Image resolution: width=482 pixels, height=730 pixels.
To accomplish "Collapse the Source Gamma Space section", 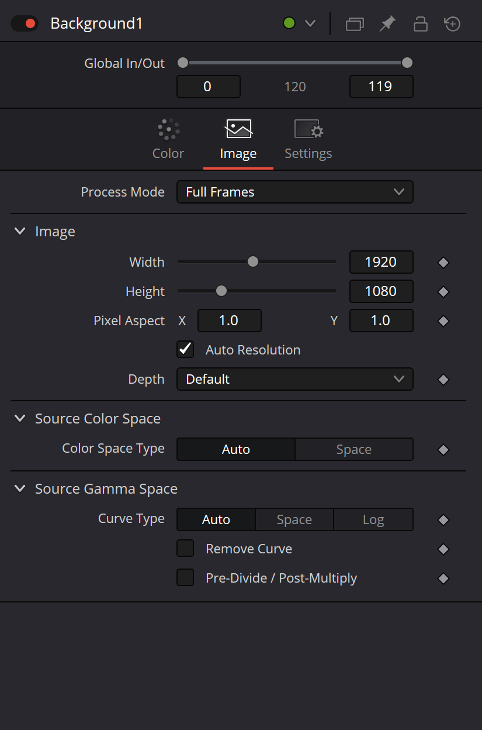I will pyautogui.click(x=20, y=489).
